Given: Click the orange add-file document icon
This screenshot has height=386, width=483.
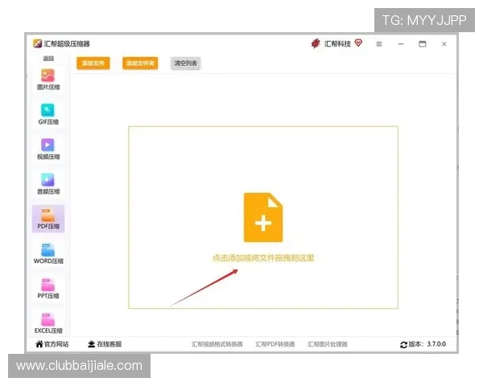Looking at the screenshot, I should click(263, 217).
